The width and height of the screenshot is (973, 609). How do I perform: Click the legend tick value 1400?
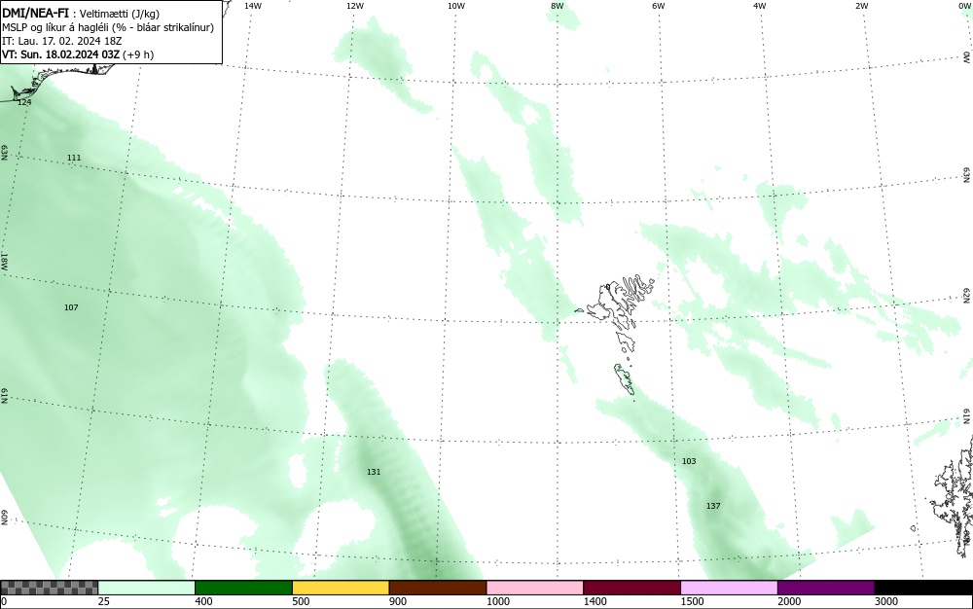point(595,601)
